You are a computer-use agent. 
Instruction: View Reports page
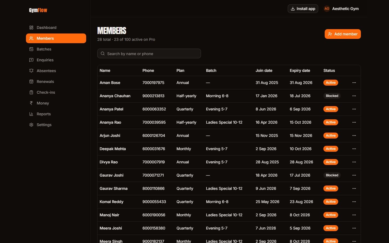56,114
